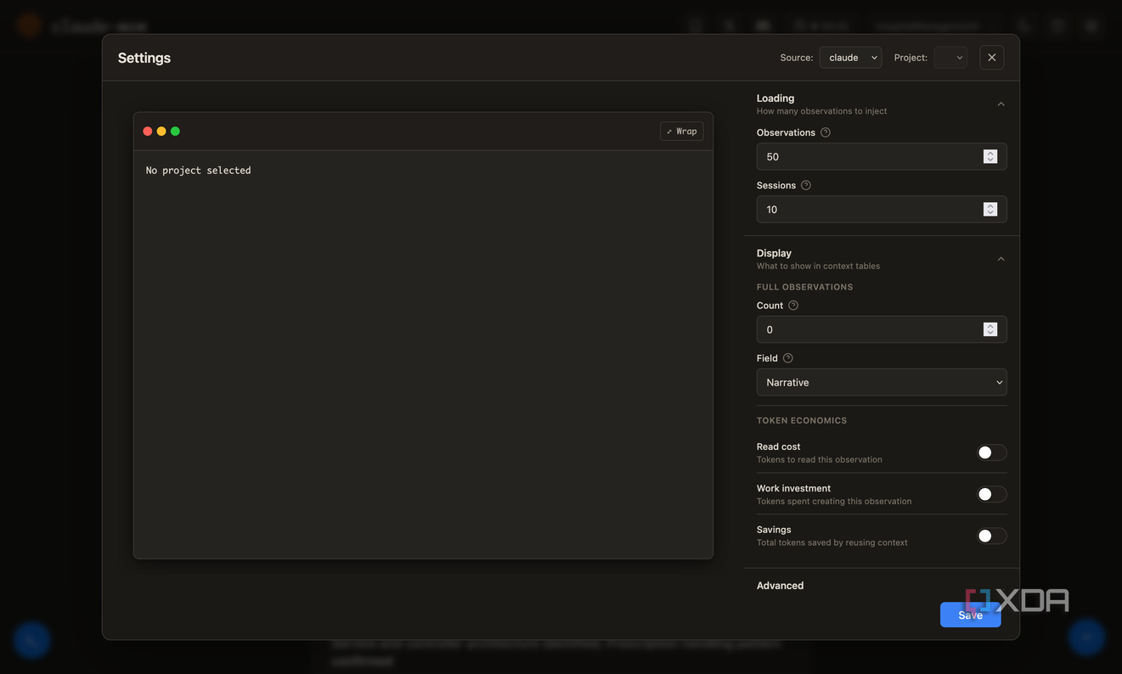The image size is (1122, 674).
Task: Click the Observations stepper arrows
Action: coord(990,156)
